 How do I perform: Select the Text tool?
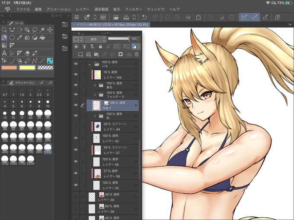(x=4, y=53)
